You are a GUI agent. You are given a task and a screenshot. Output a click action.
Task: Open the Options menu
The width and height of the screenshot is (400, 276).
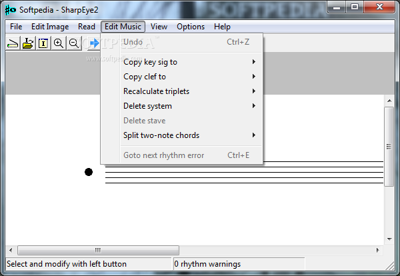(191, 27)
